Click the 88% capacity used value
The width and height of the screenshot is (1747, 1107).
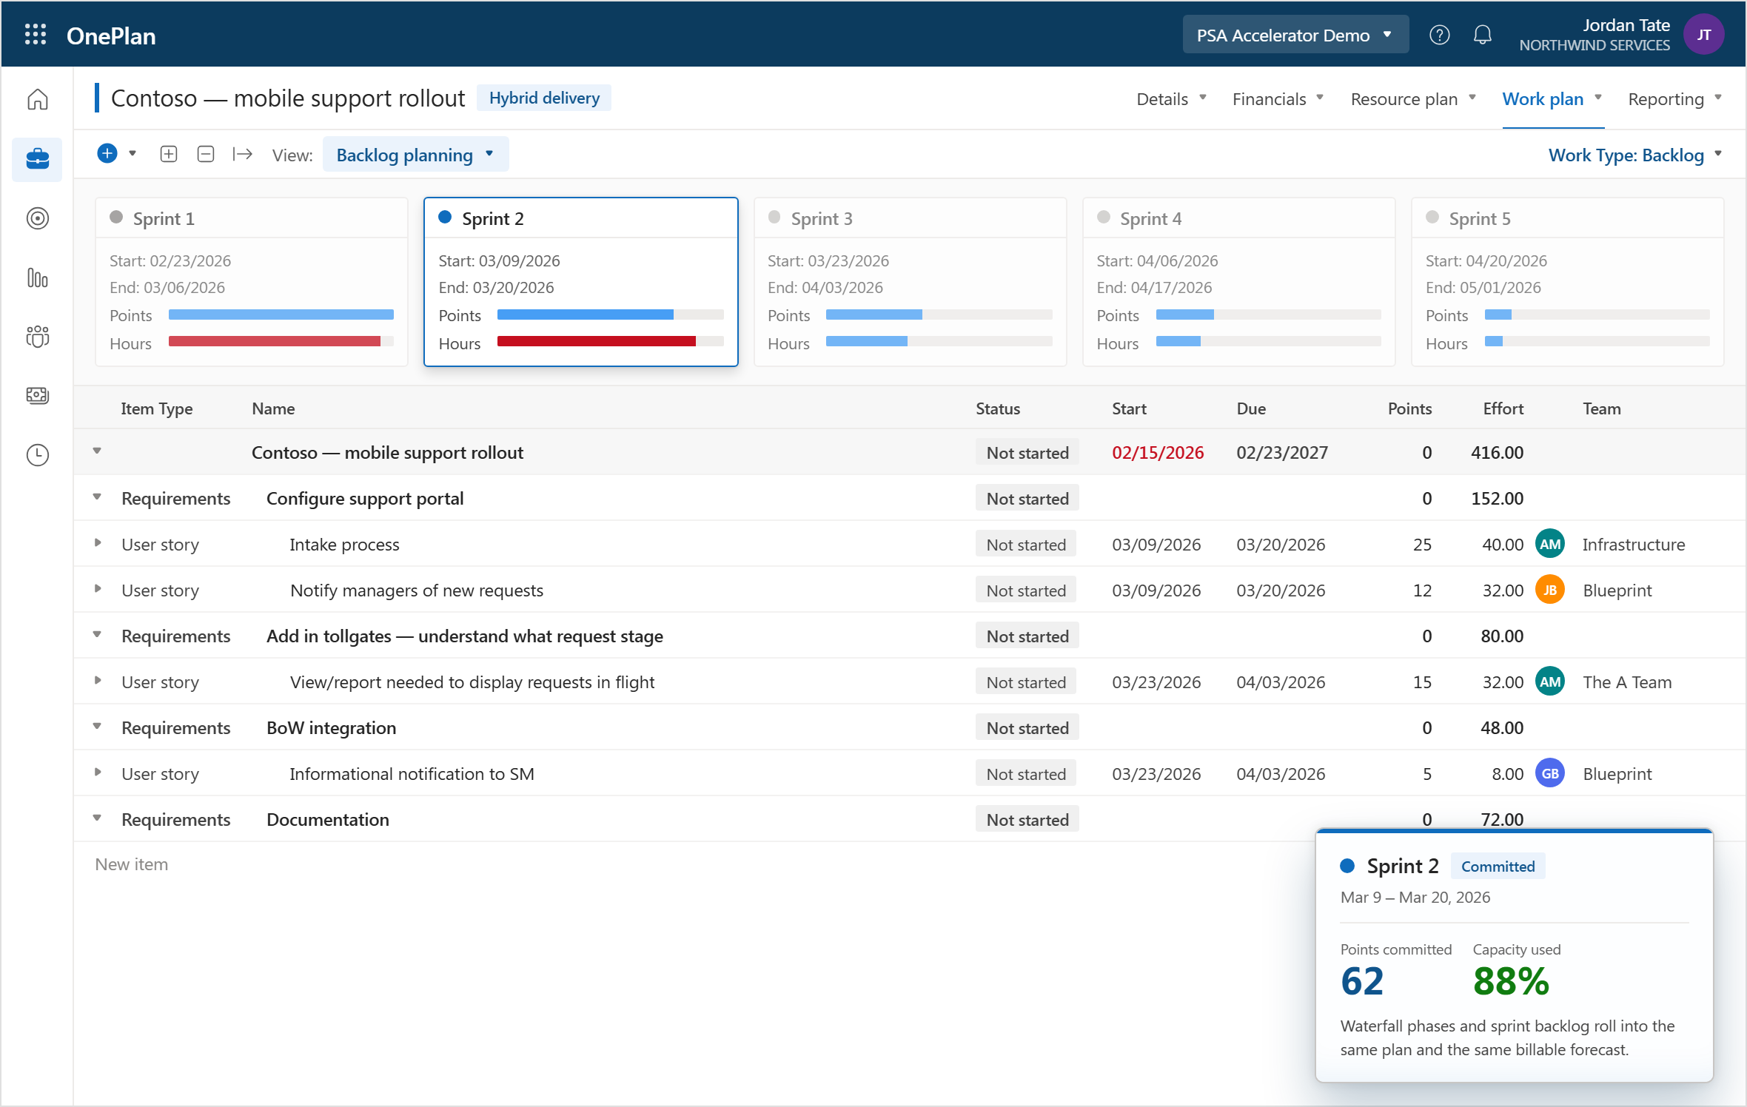coord(1510,982)
